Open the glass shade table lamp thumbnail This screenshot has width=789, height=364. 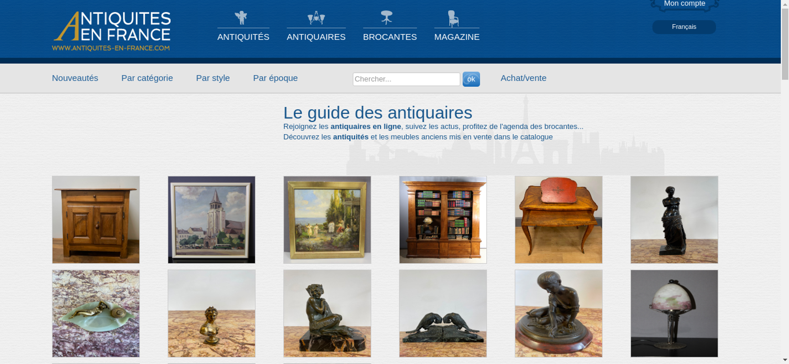(674, 314)
